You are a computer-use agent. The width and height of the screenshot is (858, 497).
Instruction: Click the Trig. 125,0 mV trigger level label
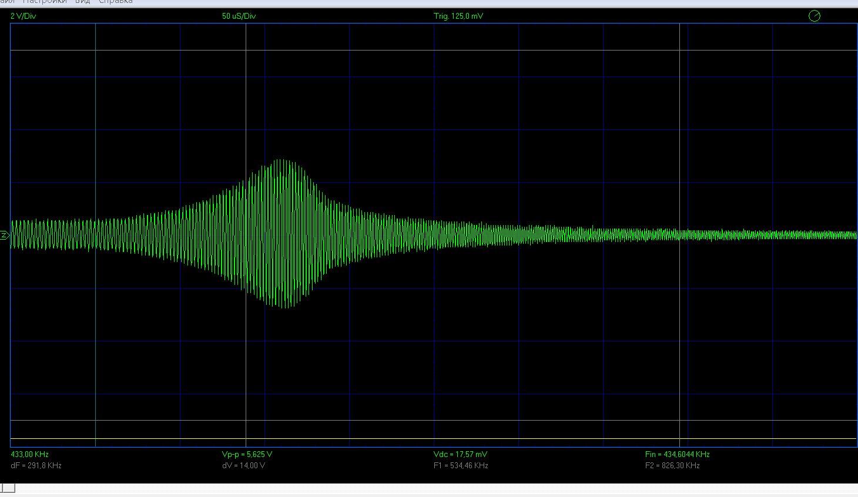pyautogui.click(x=458, y=16)
